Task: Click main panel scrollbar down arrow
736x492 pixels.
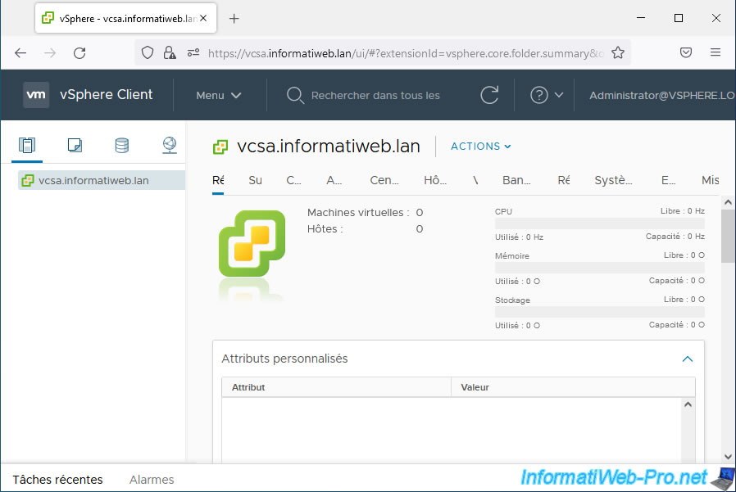Action: [x=728, y=456]
